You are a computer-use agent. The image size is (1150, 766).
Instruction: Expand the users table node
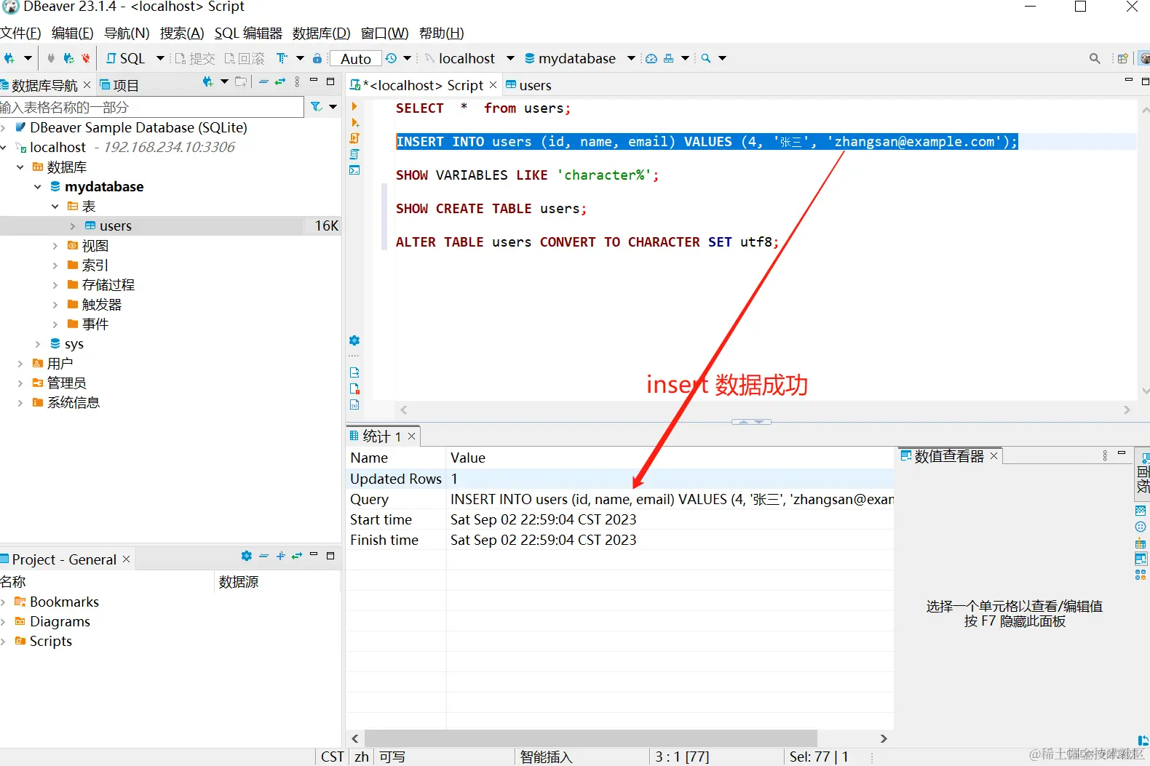click(72, 226)
